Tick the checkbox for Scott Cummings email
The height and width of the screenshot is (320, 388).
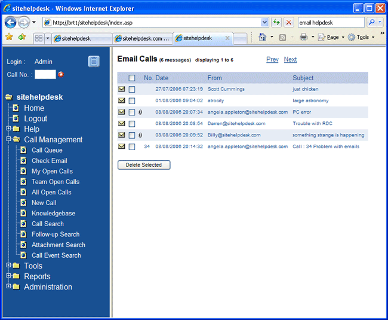click(x=132, y=89)
